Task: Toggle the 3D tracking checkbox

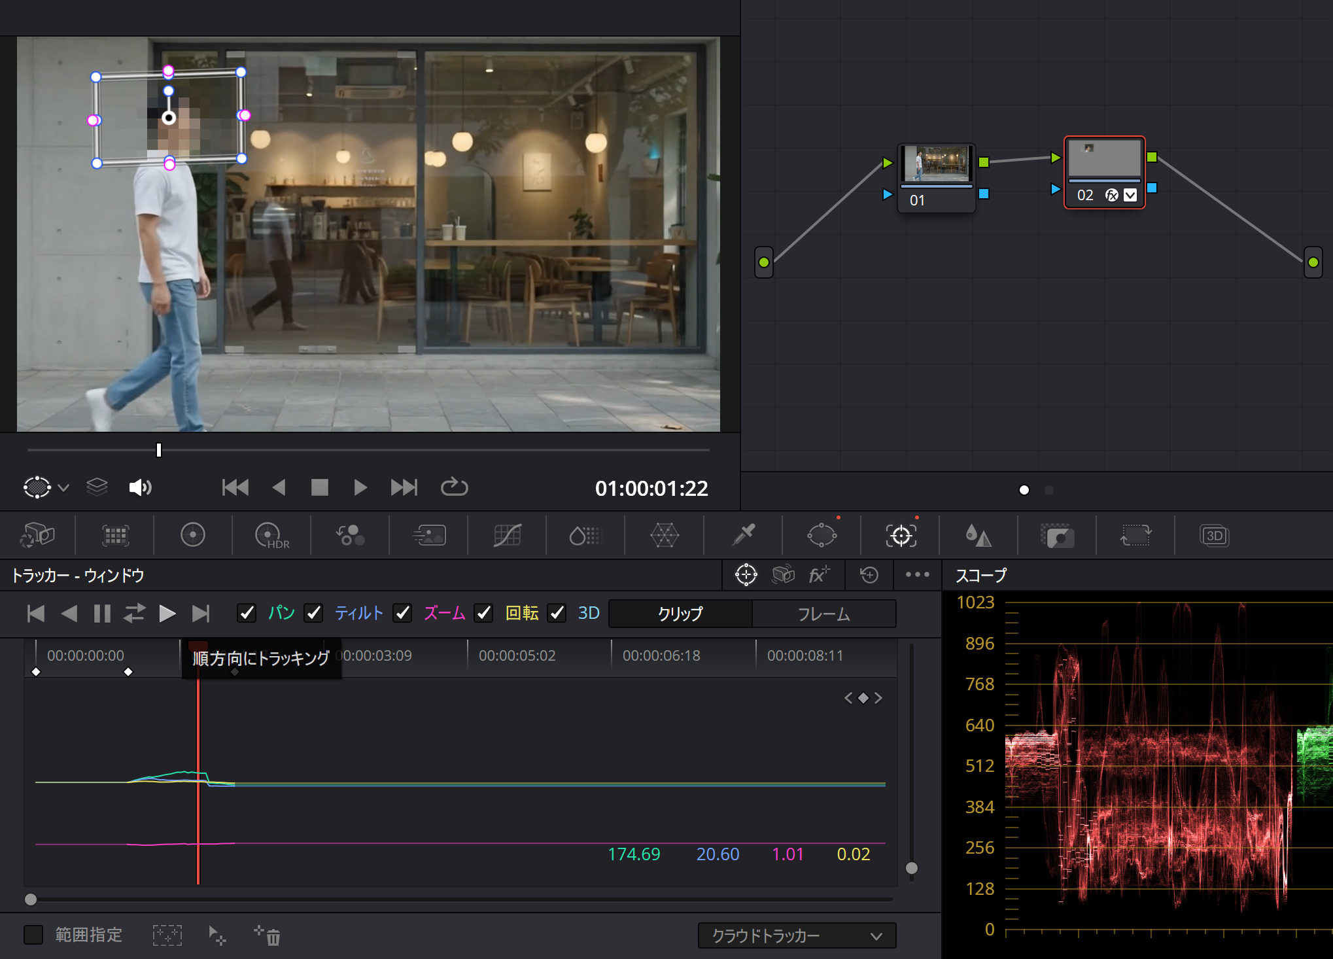Action: coord(557,613)
